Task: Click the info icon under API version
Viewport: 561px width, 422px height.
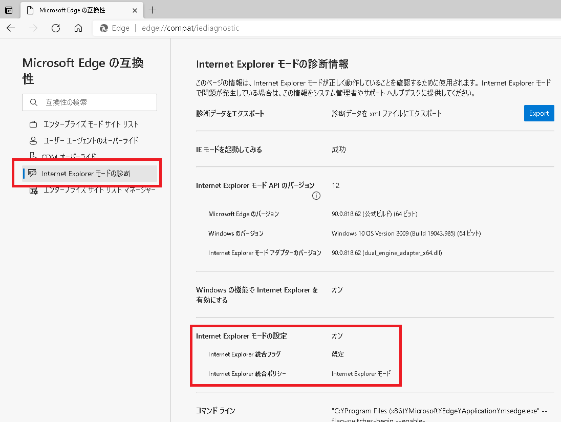Action: click(316, 196)
